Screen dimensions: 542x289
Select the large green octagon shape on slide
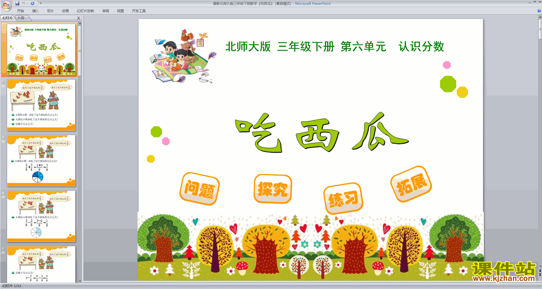(448, 84)
